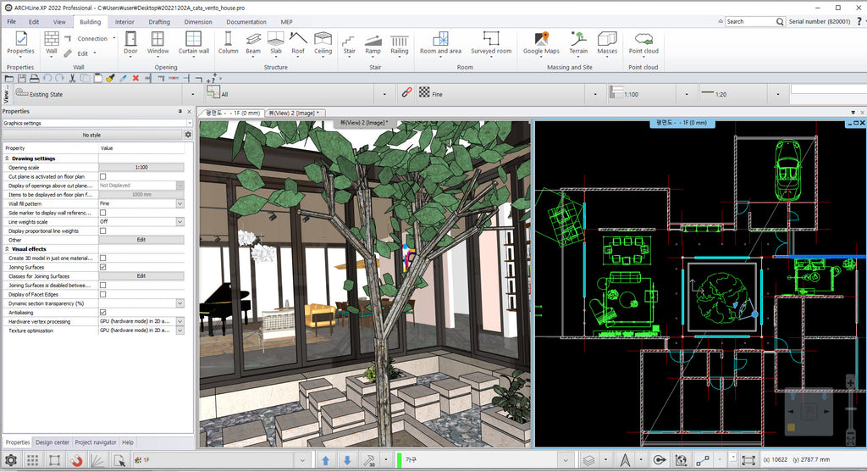Click the ribbon Properties icon
Screen dimensions: 867x472
20,42
